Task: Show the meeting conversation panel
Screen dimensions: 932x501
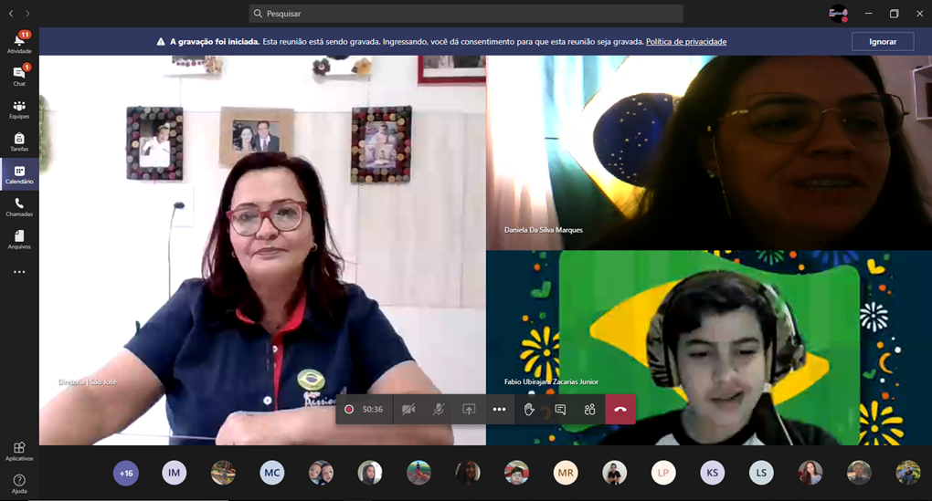Action: pos(560,410)
